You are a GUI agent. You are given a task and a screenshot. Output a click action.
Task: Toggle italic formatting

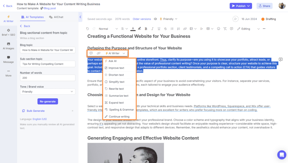point(152,29)
